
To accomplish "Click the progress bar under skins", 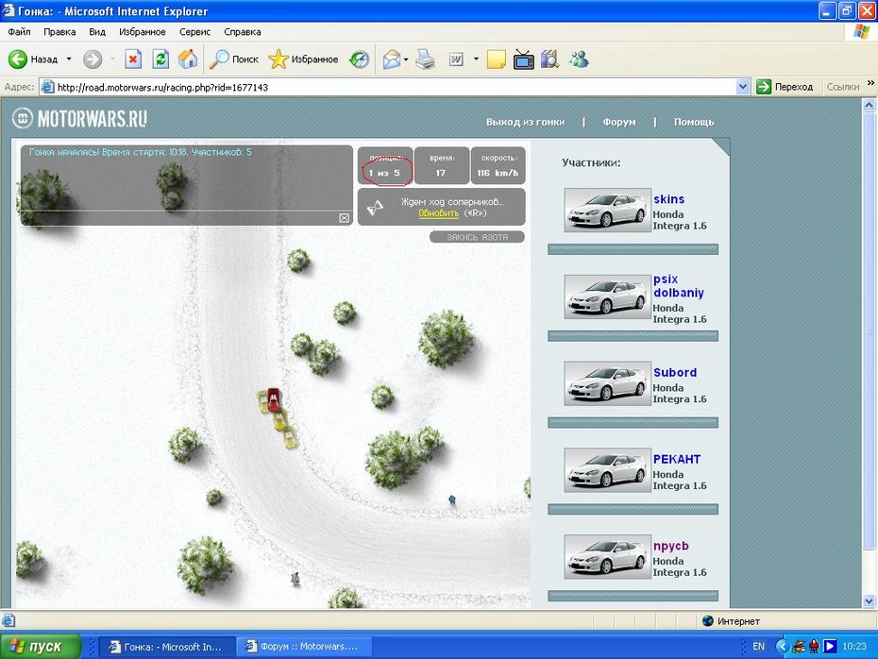I will tap(633, 249).
